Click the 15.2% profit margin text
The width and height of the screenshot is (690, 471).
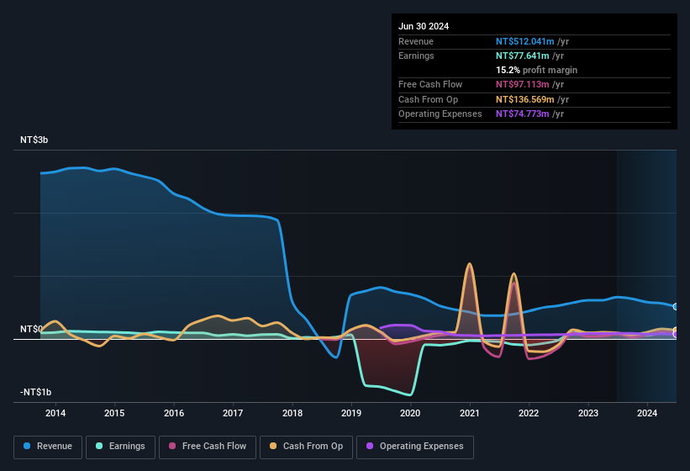536,70
